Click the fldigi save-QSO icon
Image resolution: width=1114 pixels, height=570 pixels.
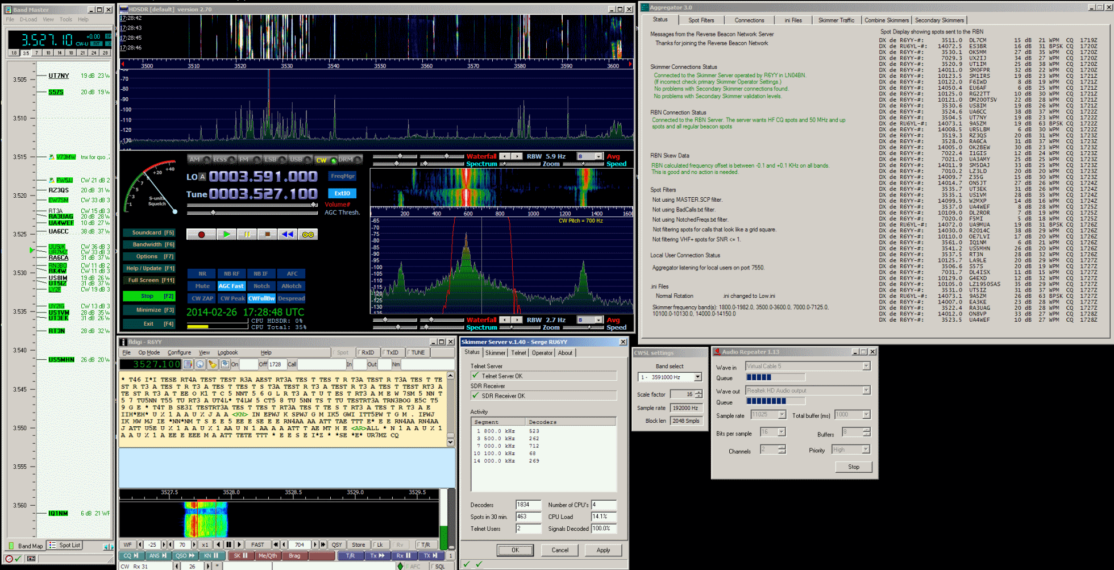[x=225, y=364]
